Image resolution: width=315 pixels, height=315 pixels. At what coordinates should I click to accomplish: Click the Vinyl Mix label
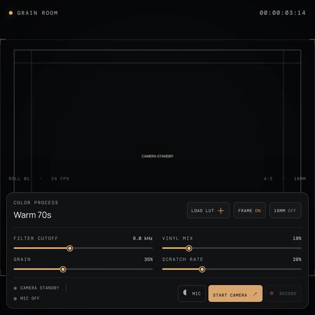[x=177, y=238]
